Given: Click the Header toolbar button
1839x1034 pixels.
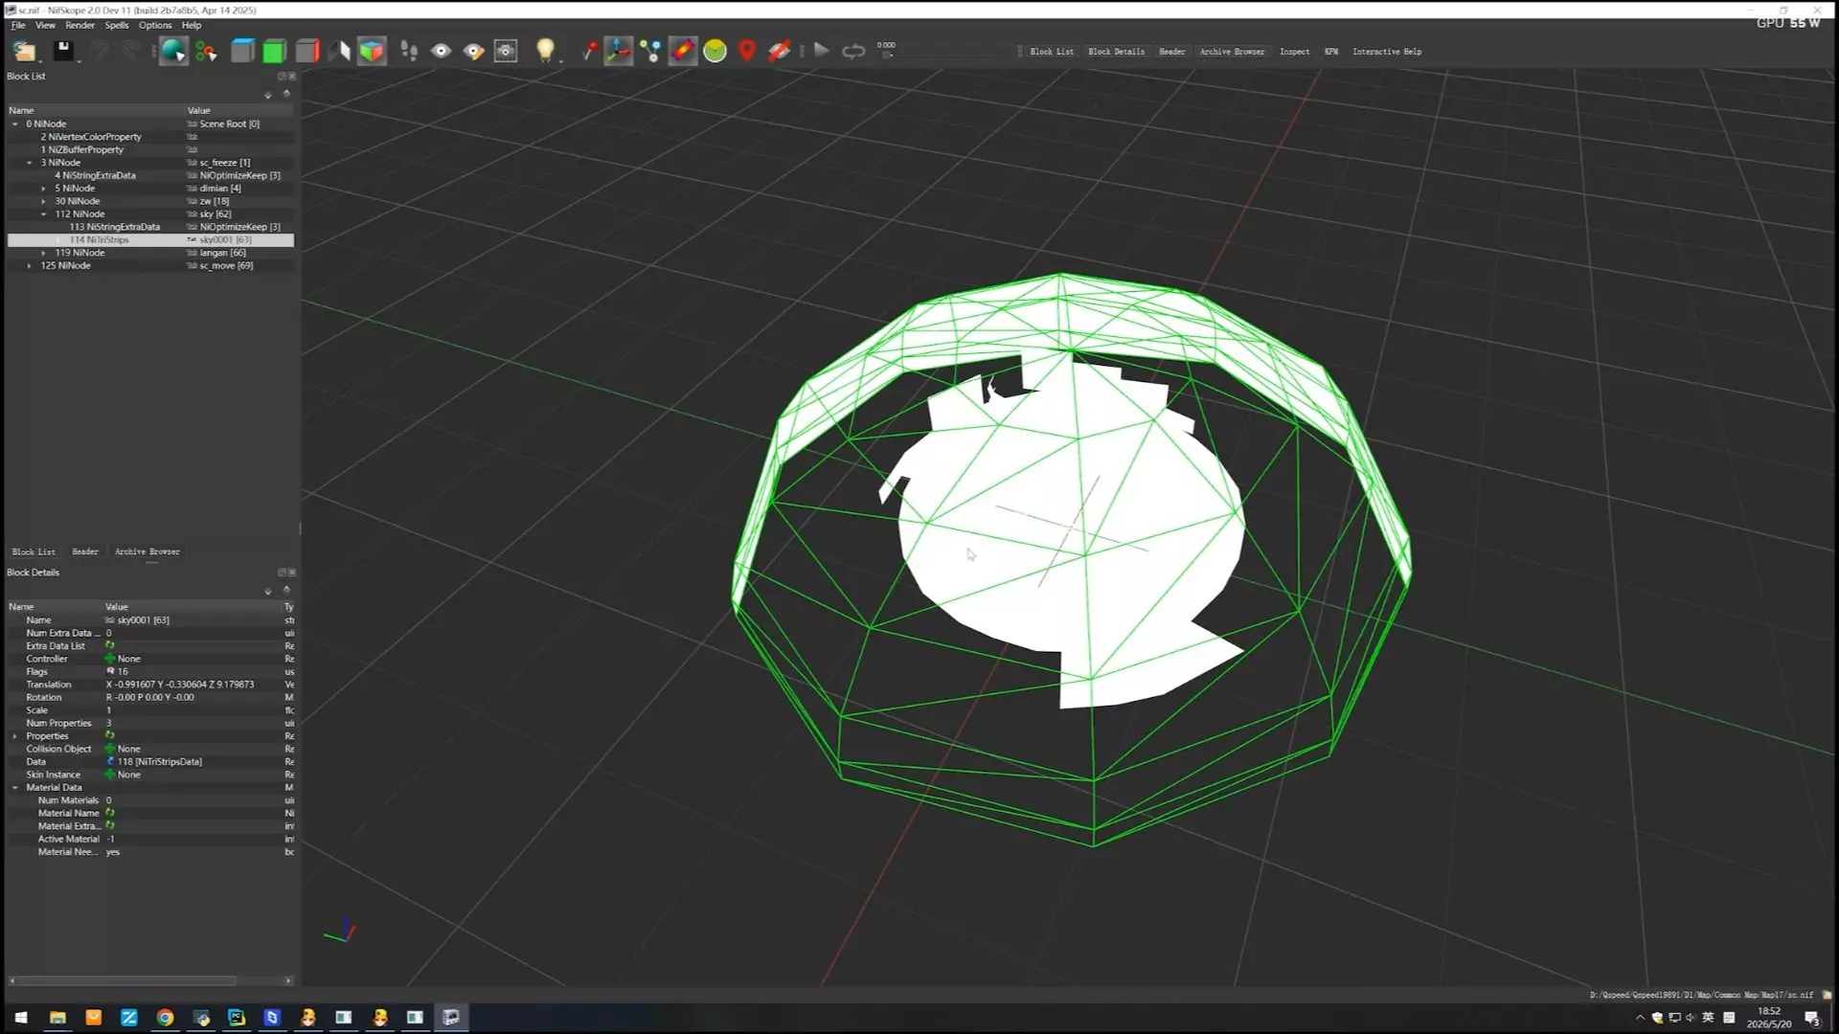Looking at the screenshot, I should click(1171, 52).
